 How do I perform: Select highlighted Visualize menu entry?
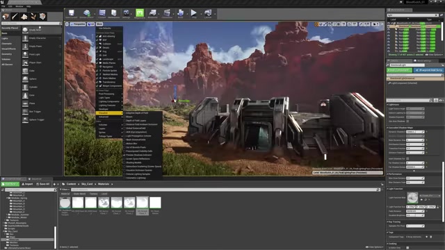(109, 113)
